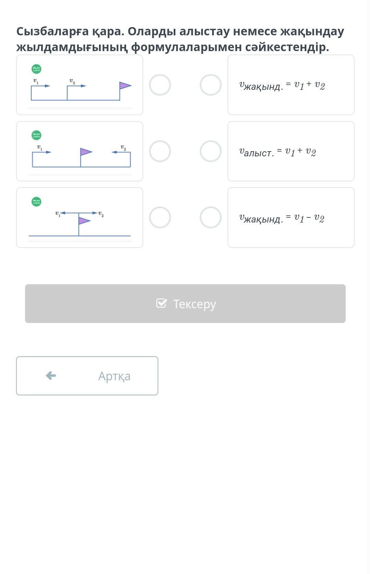Click green logo in third diagram card
The width and height of the screenshot is (370, 574).
(x=36, y=202)
